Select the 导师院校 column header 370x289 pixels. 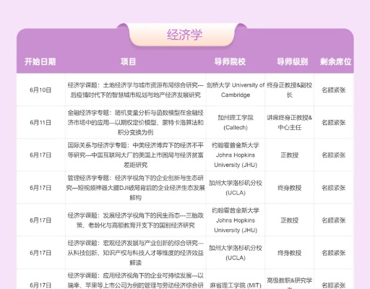click(x=230, y=61)
